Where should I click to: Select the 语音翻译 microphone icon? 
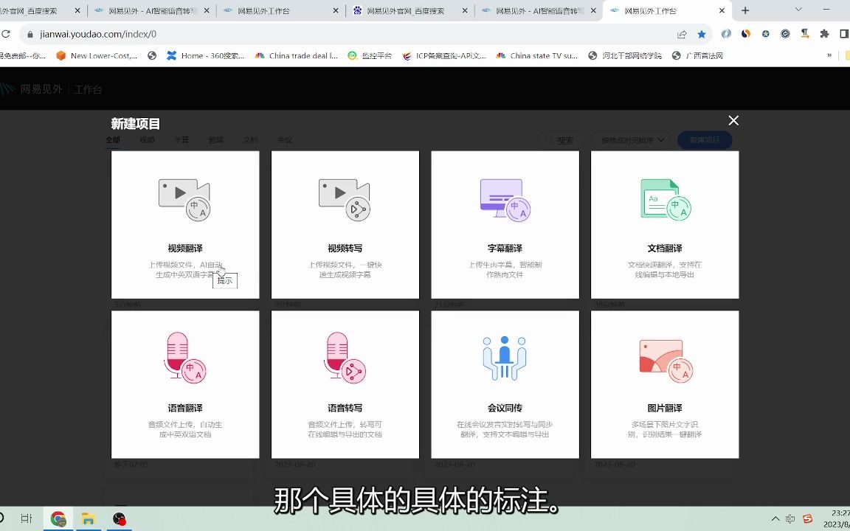184,357
